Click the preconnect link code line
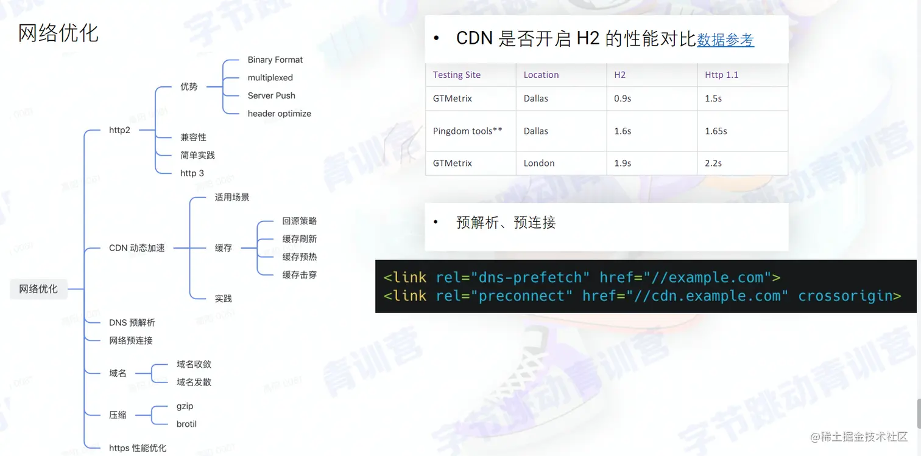 [x=642, y=296]
